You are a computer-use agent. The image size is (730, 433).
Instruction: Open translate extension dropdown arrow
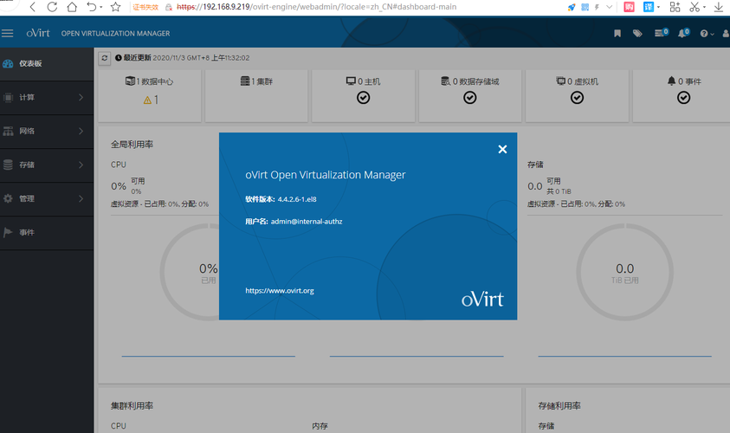click(658, 8)
